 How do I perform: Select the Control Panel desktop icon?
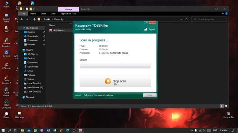click(6, 18)
